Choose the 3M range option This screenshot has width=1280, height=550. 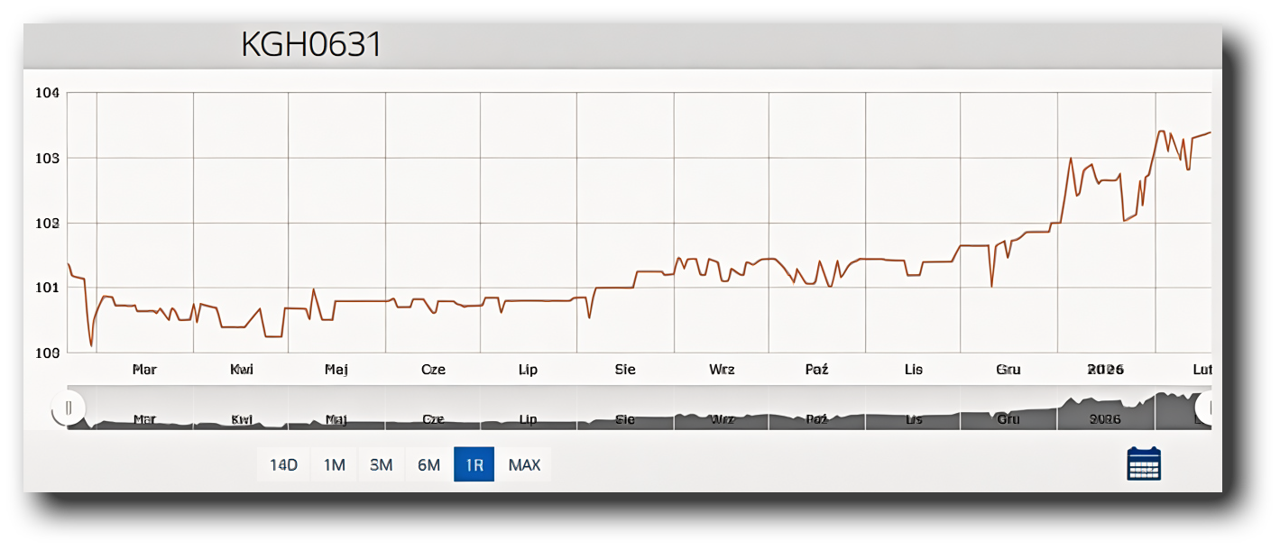point(382,465)
